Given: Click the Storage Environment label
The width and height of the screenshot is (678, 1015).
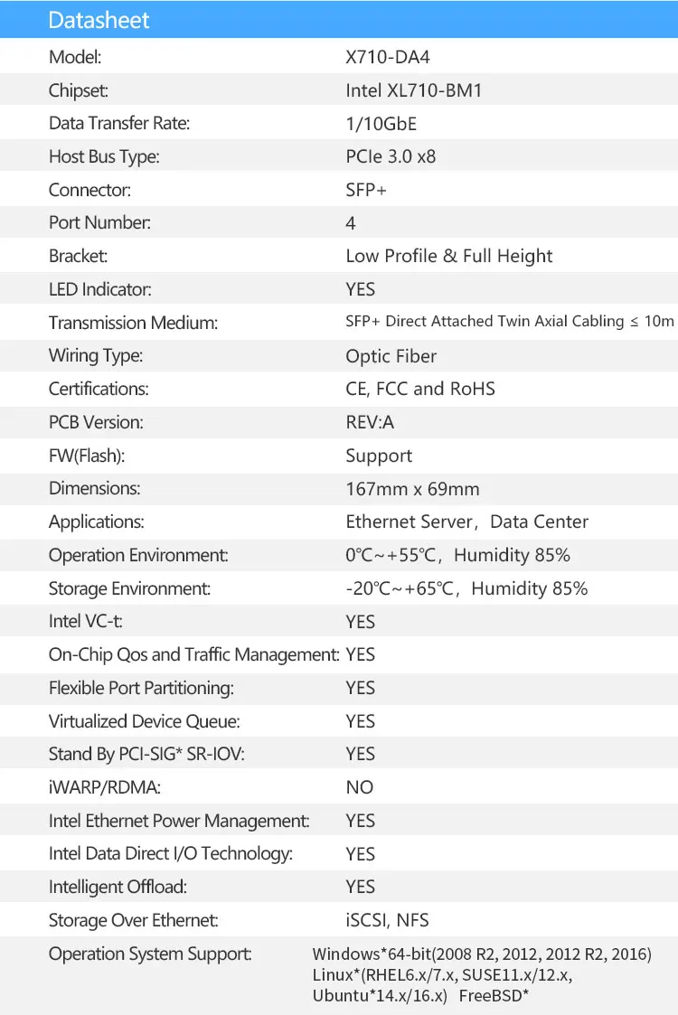Looking at the screenshot, I should (129, 588).
